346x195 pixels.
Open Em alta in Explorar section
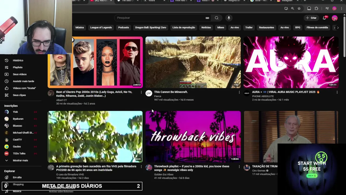click(x=17, y=177)
